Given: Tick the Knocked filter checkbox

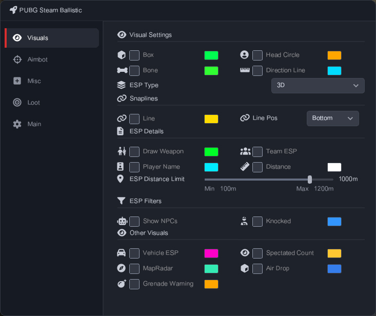Looking at the screenshot, I should (x=258, y=222).
